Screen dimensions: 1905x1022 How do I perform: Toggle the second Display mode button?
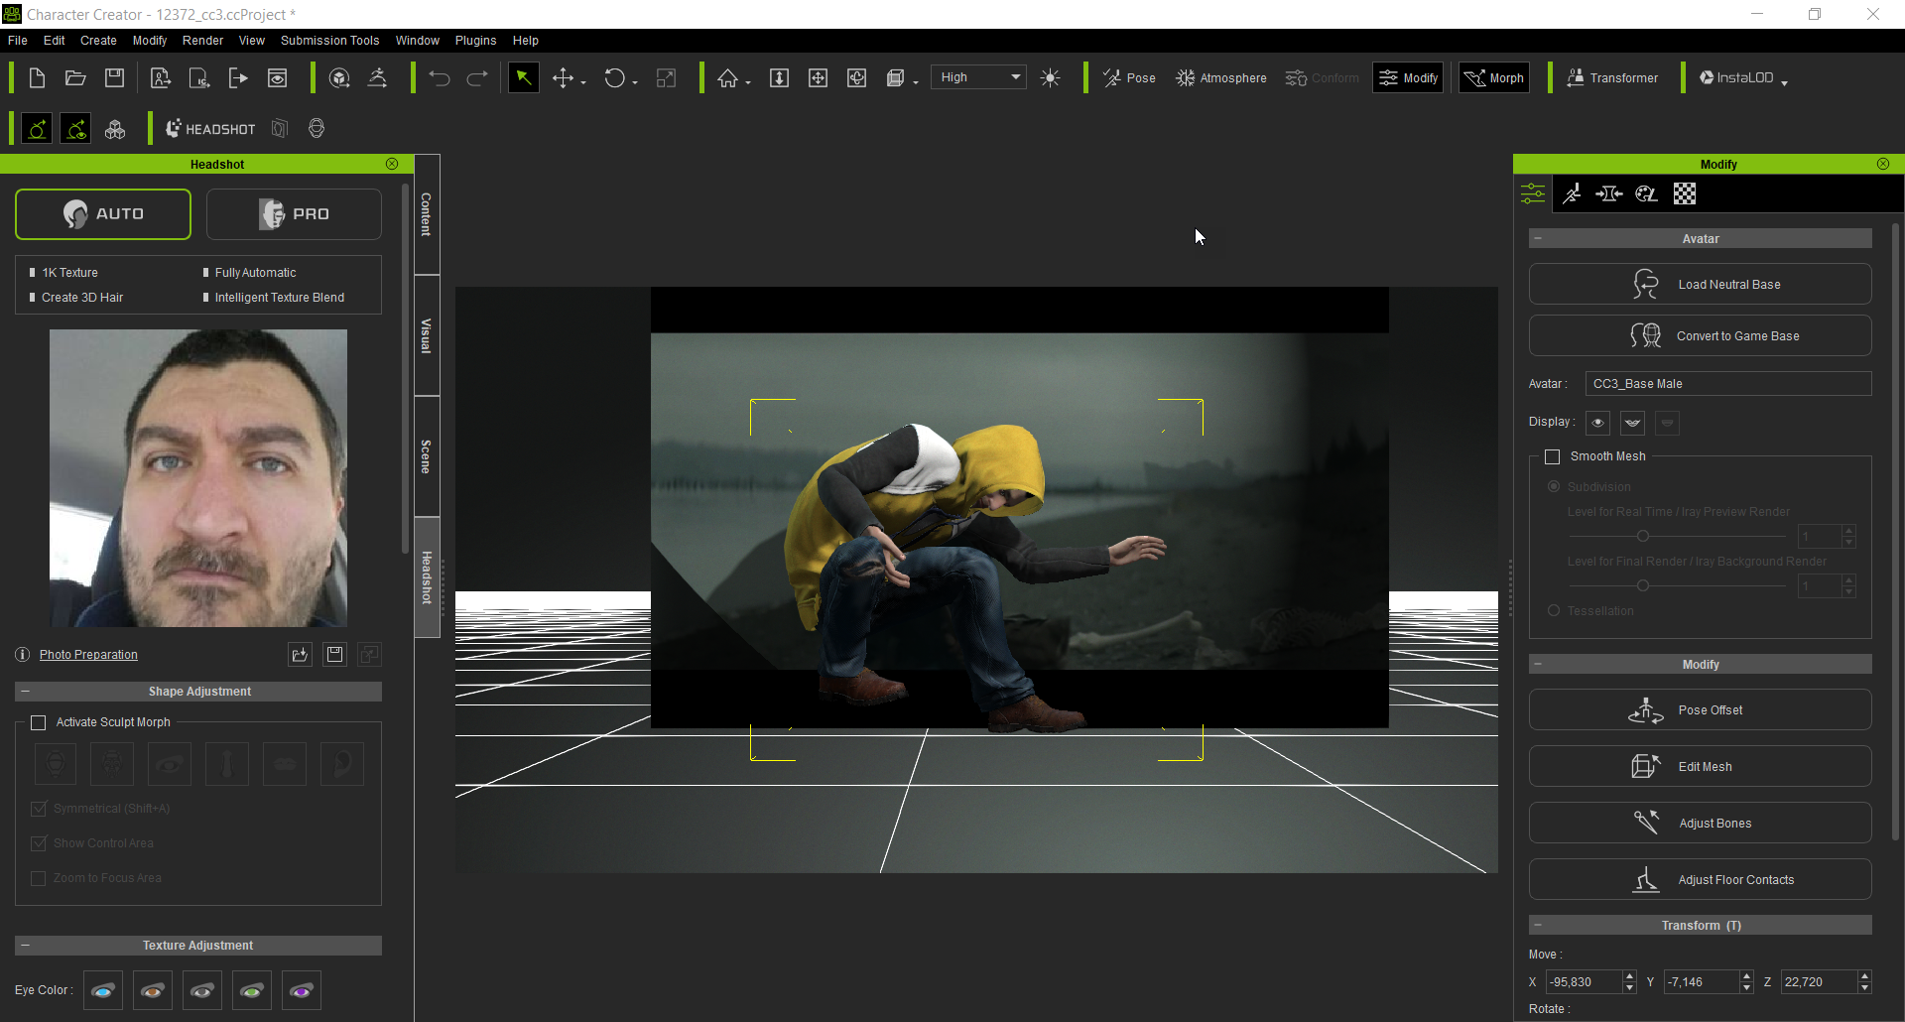click(1632, 423)
